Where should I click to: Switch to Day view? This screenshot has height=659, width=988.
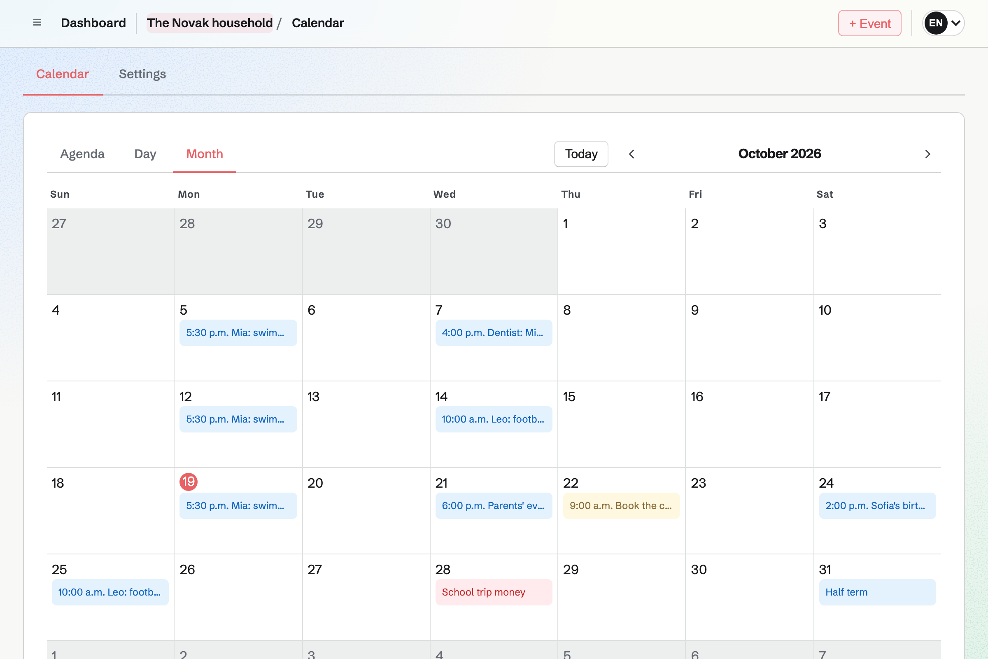[145, 154]
